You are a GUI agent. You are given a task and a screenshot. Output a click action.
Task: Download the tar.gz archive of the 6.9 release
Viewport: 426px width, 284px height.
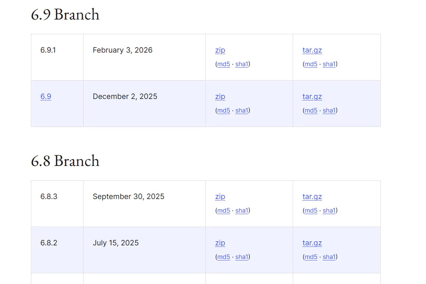tap(312, 96)
